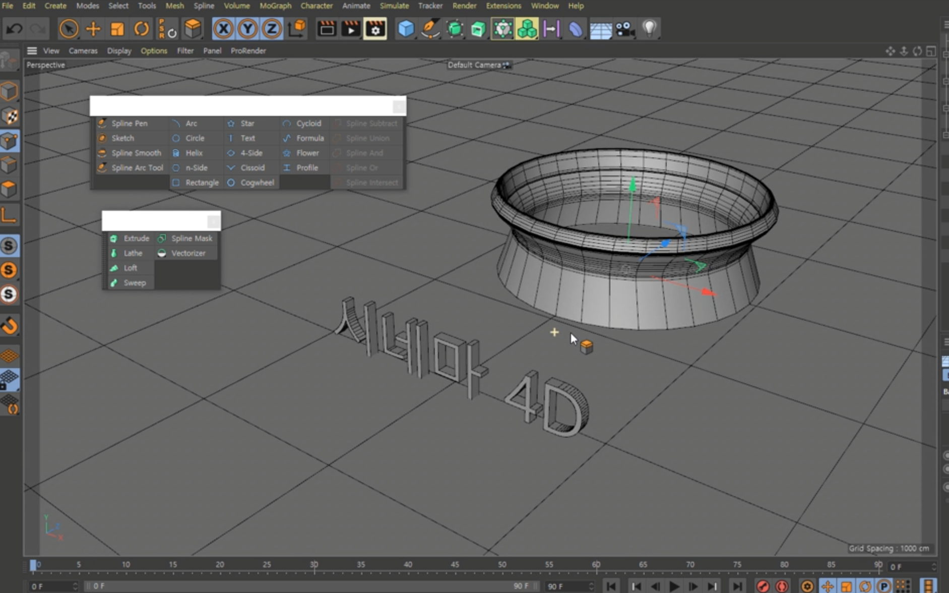Open the Render menu
The width and height of the screenshot is (949, 593).
click(464, 6)
